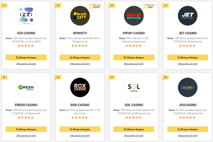Open SPINSITY review and bonuses button
The height and width of the screenshot is (142, 213).
[x=80, y=57]
